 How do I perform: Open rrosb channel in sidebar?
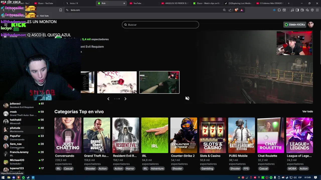24,113
